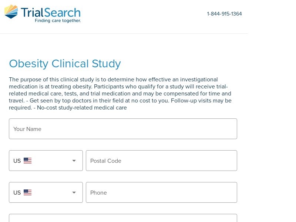Focus the Postal Code text box
Viewport: 296px width, 222px height.
(x=161, y=161)
